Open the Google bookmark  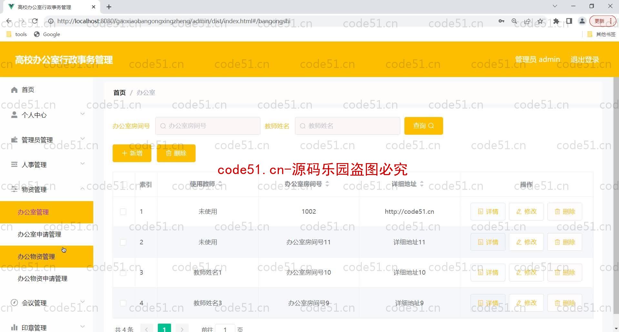(x=47, y=34)
